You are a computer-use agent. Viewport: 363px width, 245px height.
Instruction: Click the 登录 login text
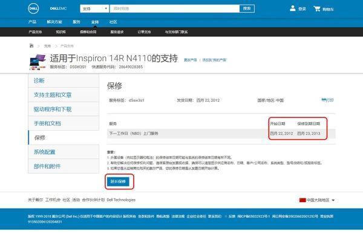tap(302, 9)
